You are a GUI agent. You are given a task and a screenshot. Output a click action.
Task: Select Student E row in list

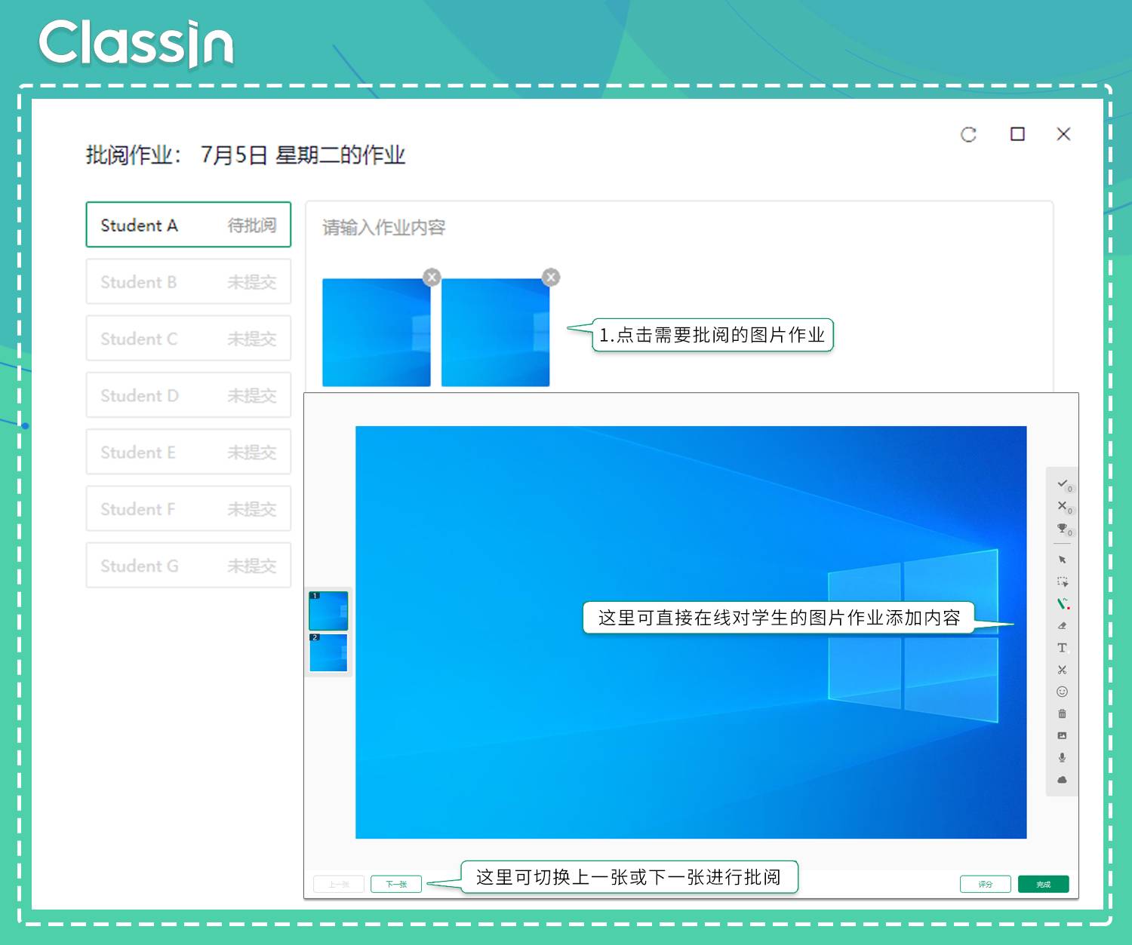tap(188, 452)
